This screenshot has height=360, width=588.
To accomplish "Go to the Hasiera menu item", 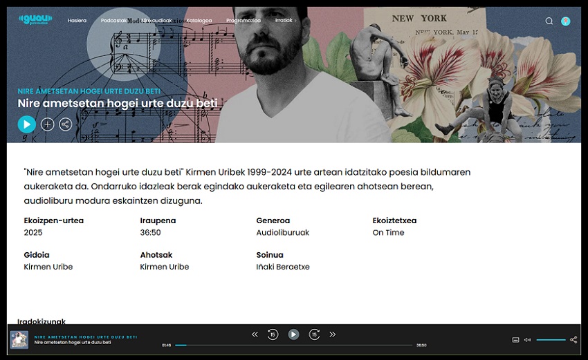I will [77, 21].
